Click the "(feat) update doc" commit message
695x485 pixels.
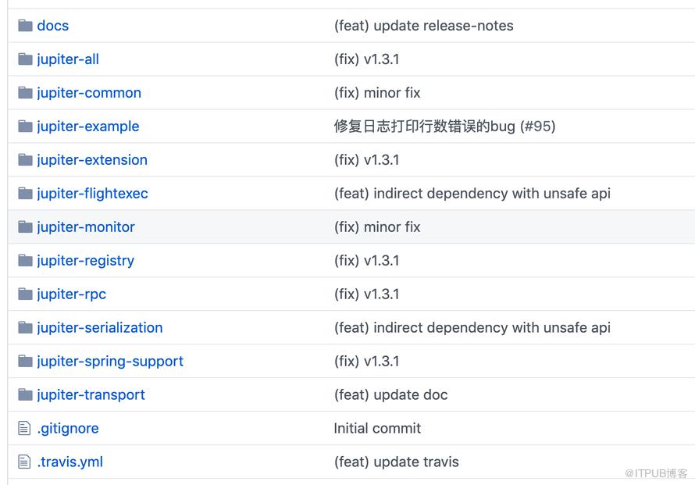click(x=391, y=394)
